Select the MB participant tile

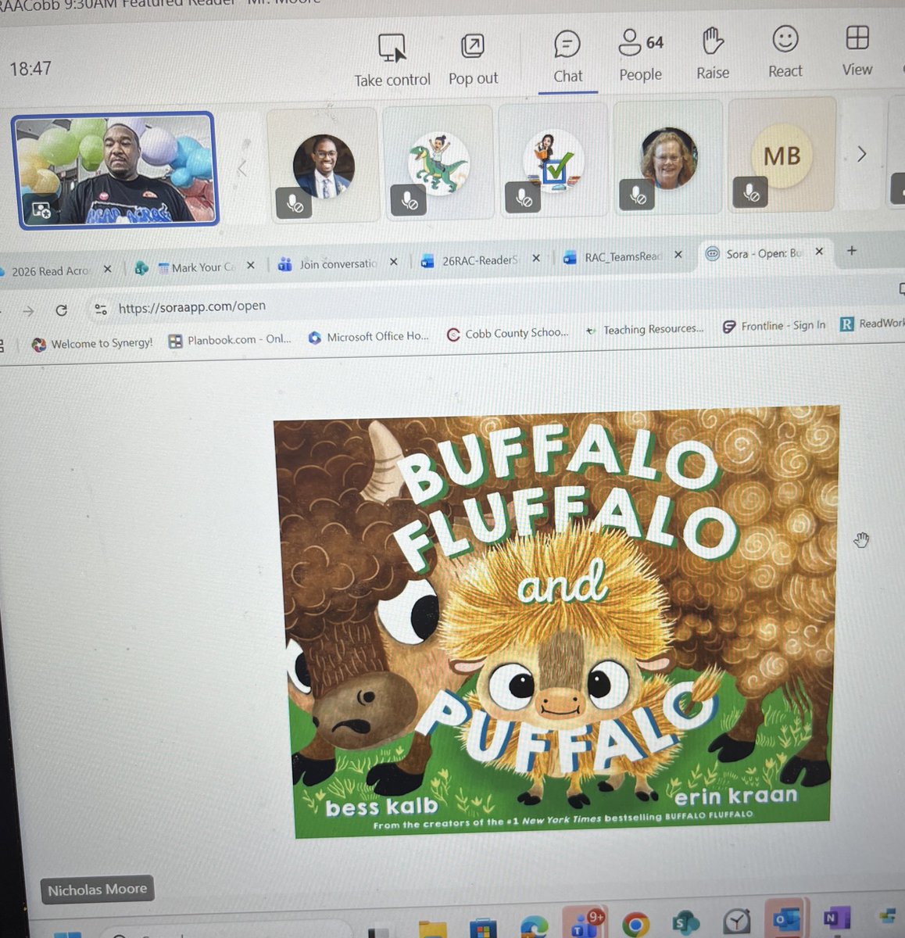tap(782, 156)
